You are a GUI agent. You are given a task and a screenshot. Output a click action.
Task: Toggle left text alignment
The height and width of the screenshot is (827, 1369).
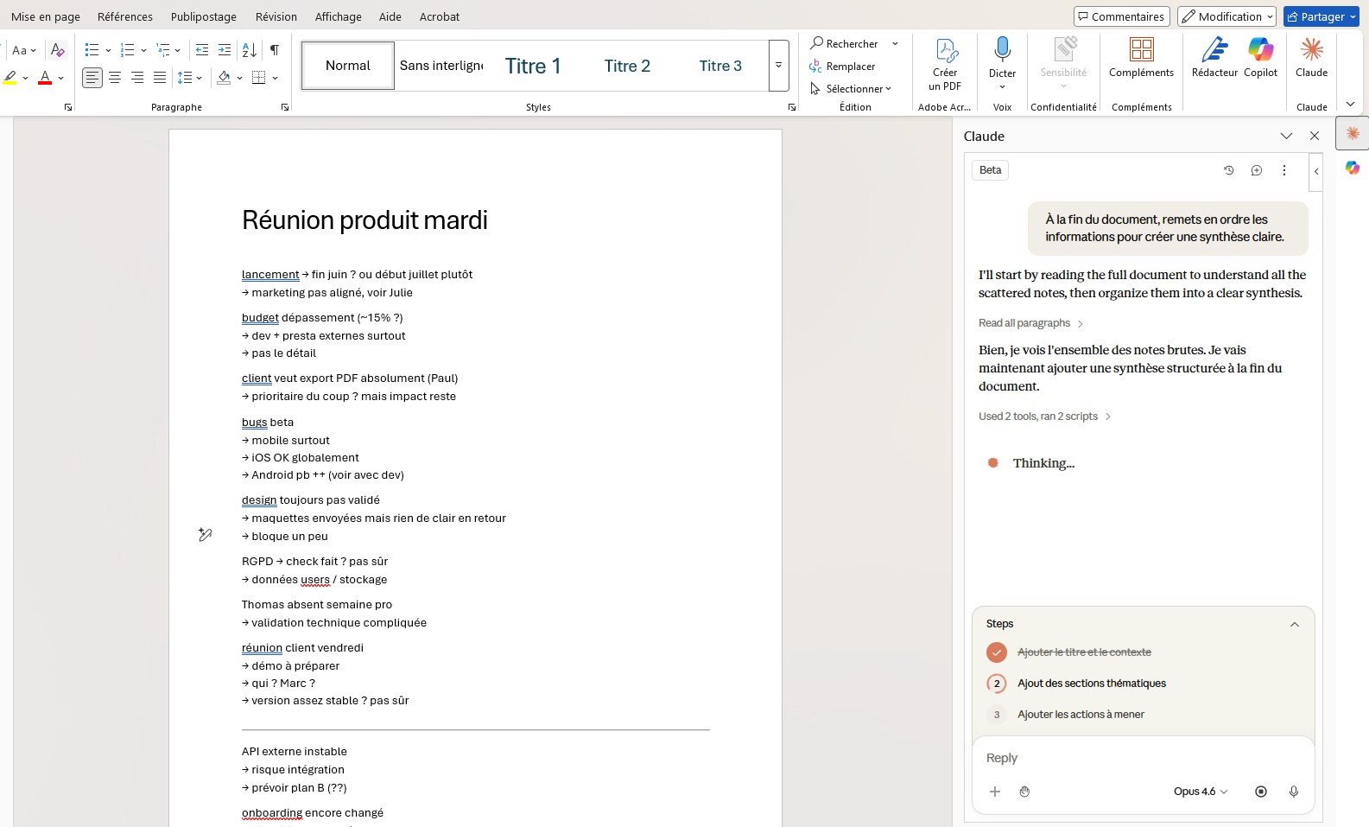coord(92,78)
